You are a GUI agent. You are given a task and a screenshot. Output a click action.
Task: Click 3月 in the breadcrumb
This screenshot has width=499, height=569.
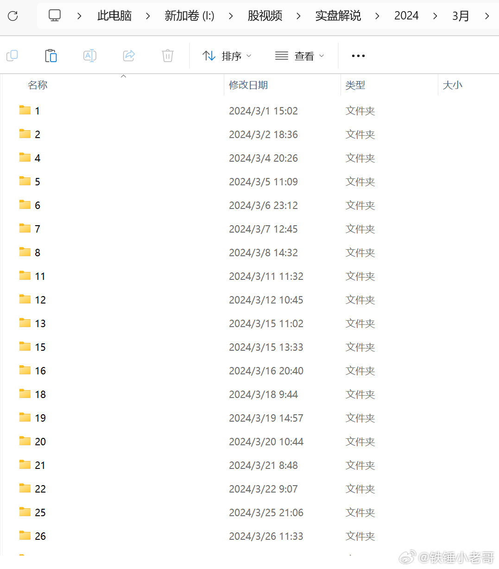(461, 16)
